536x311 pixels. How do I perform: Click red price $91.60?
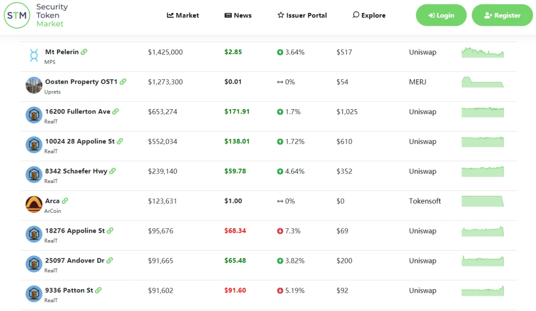[235, 290]
